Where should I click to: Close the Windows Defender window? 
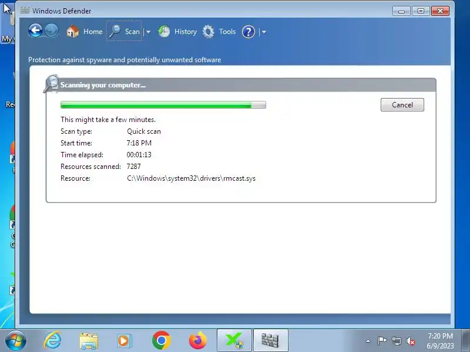tap(440, 11)
